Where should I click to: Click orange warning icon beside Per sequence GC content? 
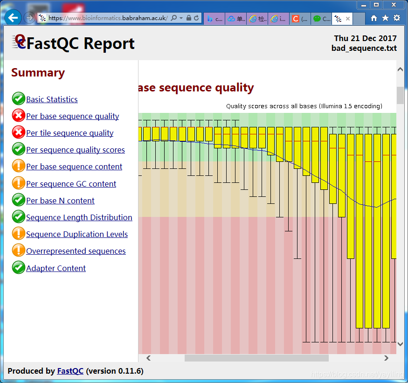[19, 183]
